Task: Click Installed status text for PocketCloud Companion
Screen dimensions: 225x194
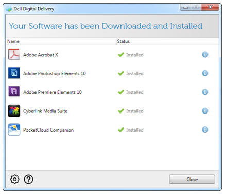Action: click(135, 130)
